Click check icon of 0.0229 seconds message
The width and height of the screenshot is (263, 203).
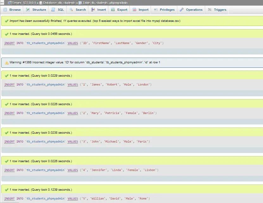coord(7,76)
